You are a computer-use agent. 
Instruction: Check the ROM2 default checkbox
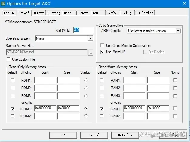(12, 88)
